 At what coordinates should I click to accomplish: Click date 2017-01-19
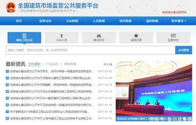(105, 105)
